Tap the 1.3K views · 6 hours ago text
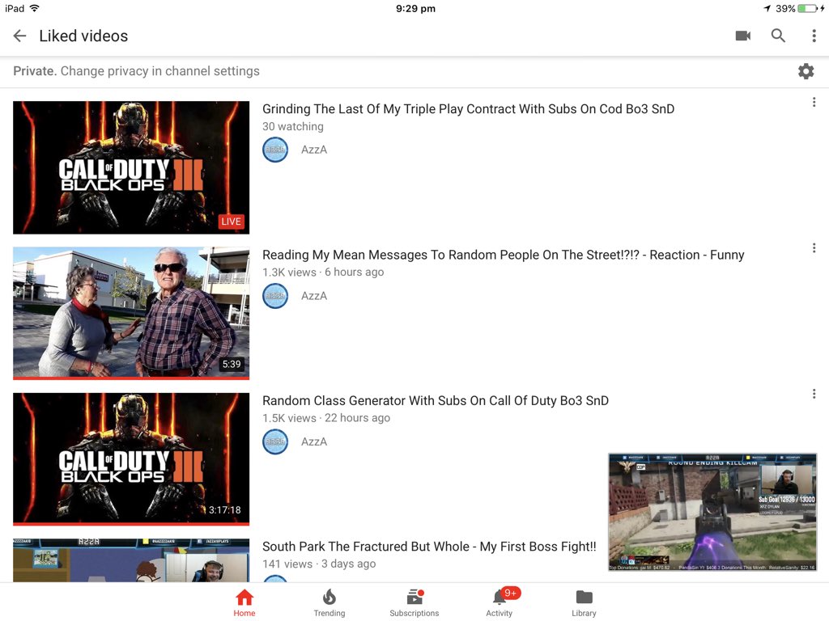This screenshot has width=829, height=621. coord(323,272)
